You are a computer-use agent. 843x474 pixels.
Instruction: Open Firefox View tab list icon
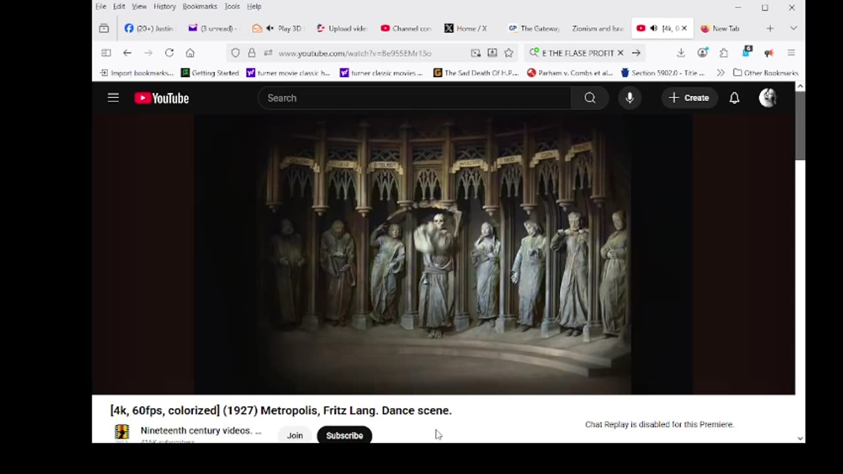click(x=104, y=28)
